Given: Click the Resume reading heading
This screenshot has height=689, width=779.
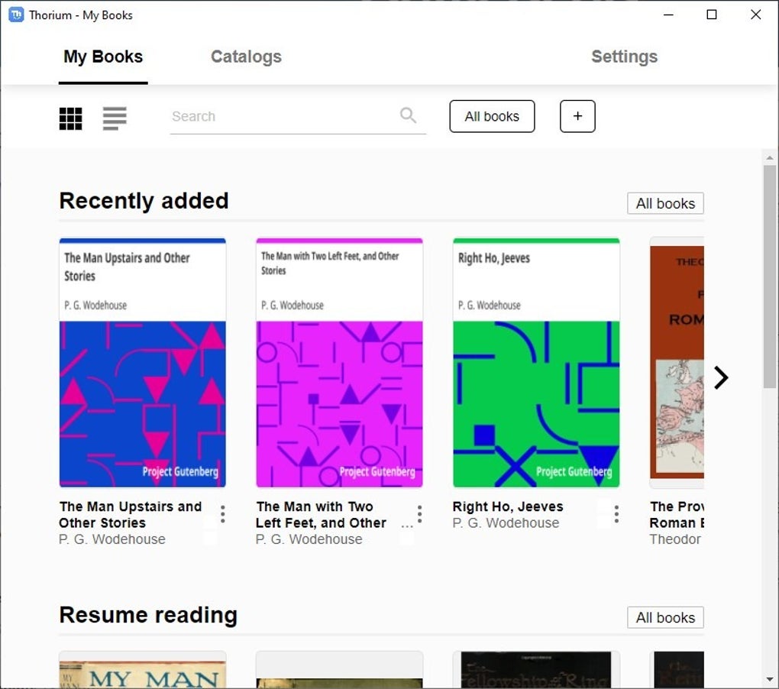Looking at the screenshot, I should [148, 615].
